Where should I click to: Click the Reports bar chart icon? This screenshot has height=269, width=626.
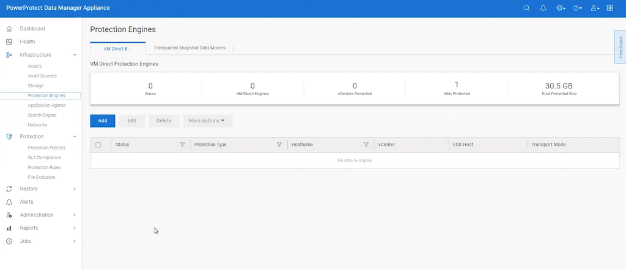pos(9,228)
